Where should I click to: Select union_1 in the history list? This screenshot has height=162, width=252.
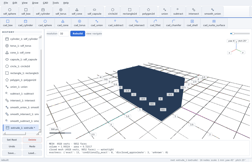coord(21,87)
